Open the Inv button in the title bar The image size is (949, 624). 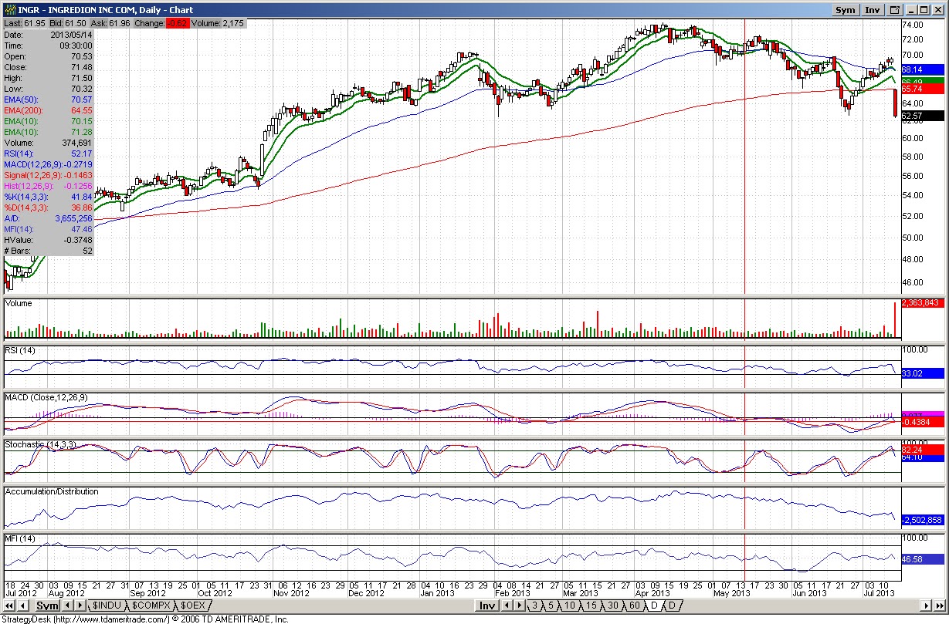click(x=872, y=10)
